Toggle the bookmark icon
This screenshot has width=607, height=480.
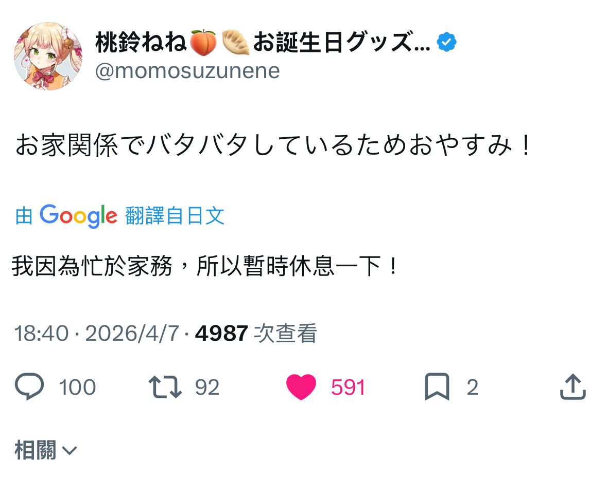click(x=437, y=387)
